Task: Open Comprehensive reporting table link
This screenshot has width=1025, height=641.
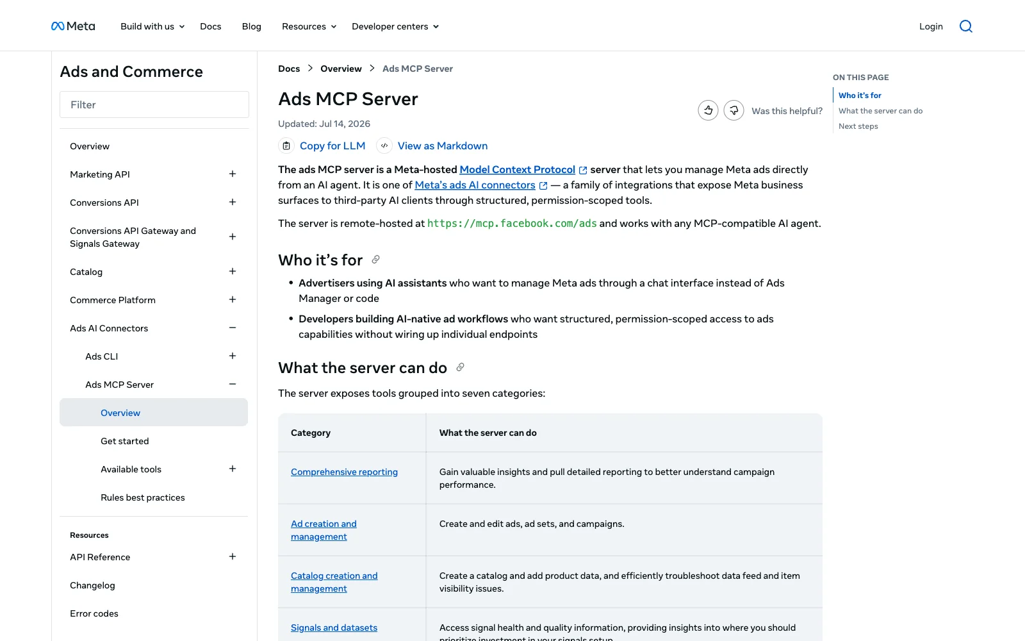Action: 344,472
